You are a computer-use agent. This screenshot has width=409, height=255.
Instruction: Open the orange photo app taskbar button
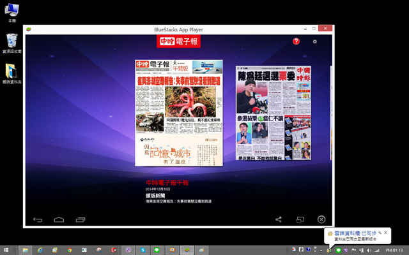pyautogui.click(x=172, y=251)
